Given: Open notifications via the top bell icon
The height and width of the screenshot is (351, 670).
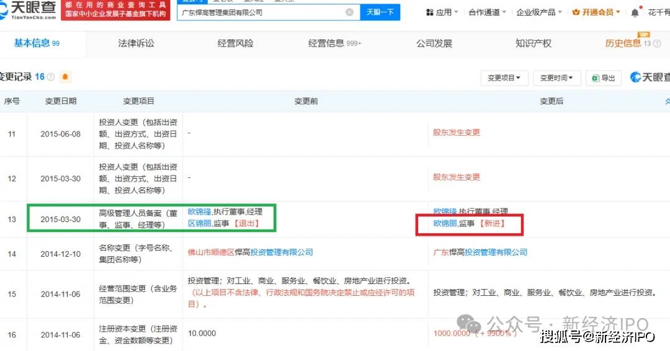Looking at the screenshot, I should [635, 12].
